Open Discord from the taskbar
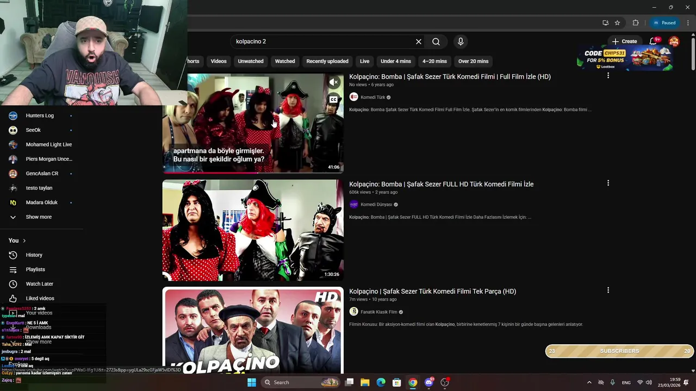The width and height of the screenshot is (696, 391). [429, 382]
